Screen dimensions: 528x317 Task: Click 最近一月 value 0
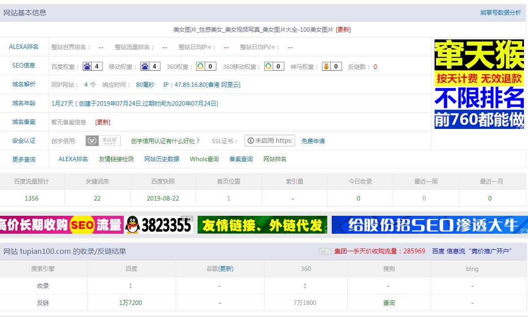[x=490, y=198]
